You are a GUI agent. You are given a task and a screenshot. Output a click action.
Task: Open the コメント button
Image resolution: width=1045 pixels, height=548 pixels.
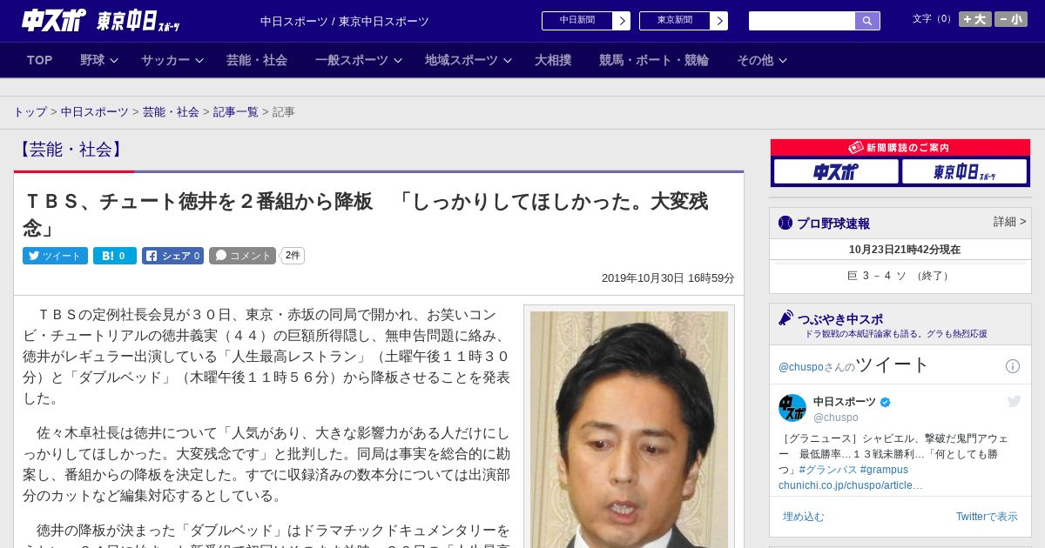click(243, 256)
